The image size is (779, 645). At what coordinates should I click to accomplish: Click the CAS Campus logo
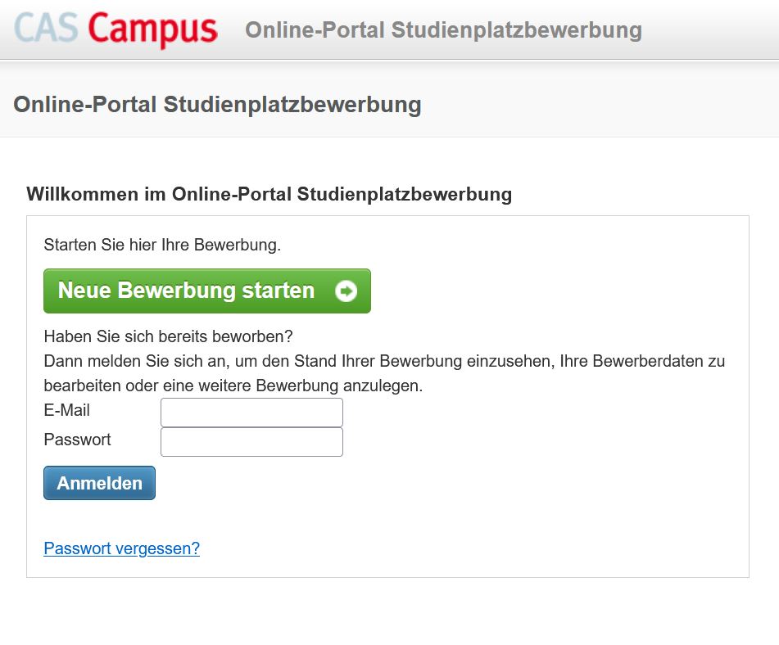pyautogui.click(x=115, y=29)
